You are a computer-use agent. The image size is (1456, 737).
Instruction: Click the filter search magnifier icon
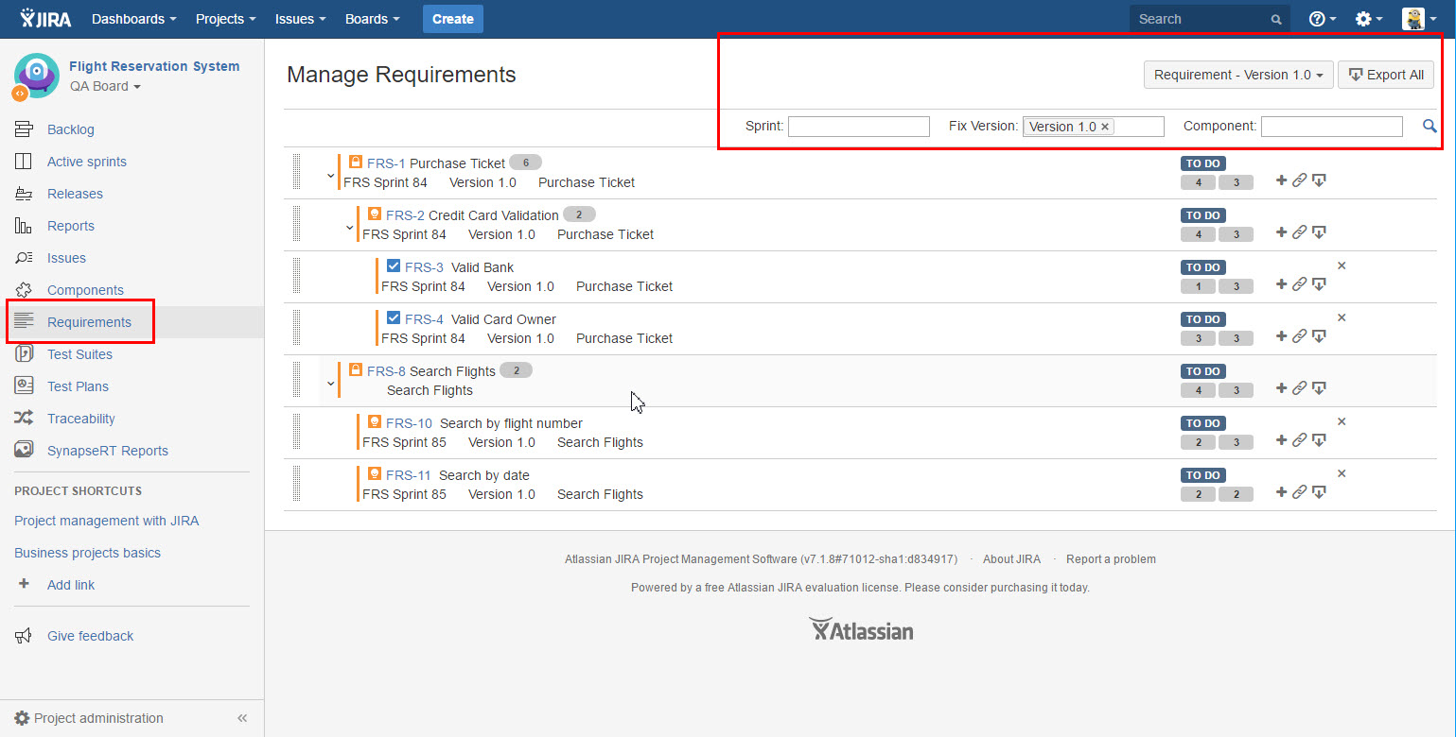pyautogui.click(x=1430, y=126)
